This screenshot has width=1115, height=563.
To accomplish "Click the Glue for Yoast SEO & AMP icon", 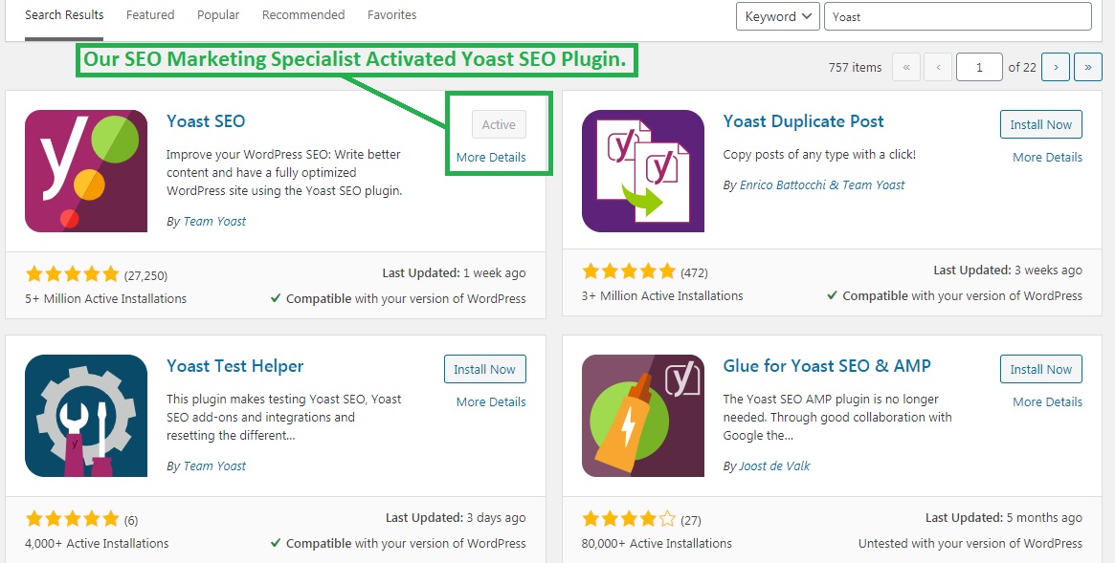I will click(643, 416).
